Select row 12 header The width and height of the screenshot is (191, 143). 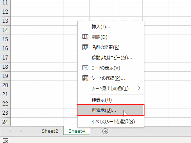tap(5, 12)
